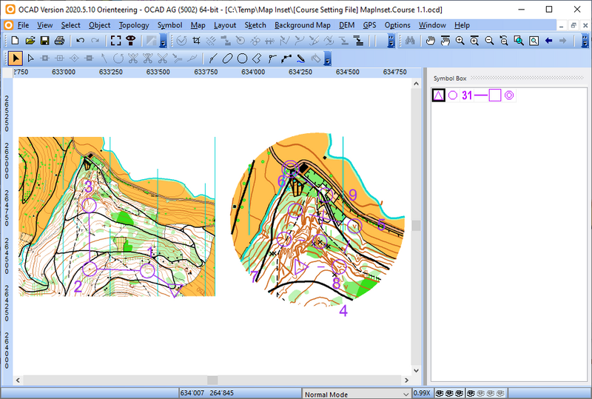The image size is (592, 399).
Task: Click the Zoom Out magnifier icon
Action: pos(489,41)
